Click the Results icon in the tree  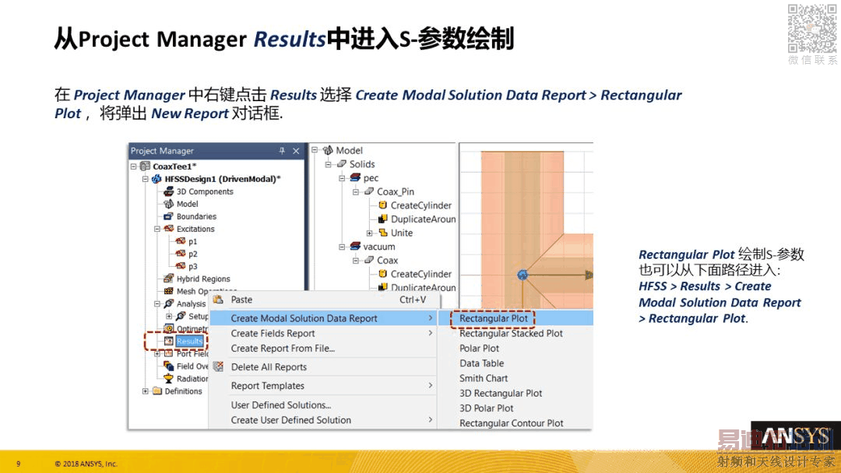tap(168, 342)
